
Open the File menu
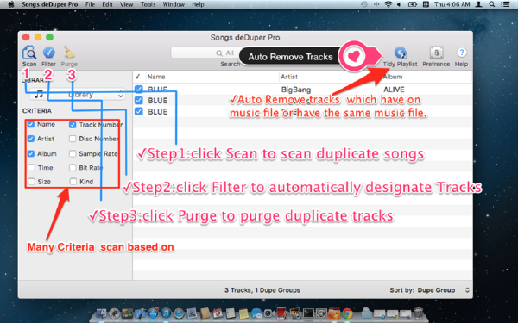[90, 4]
